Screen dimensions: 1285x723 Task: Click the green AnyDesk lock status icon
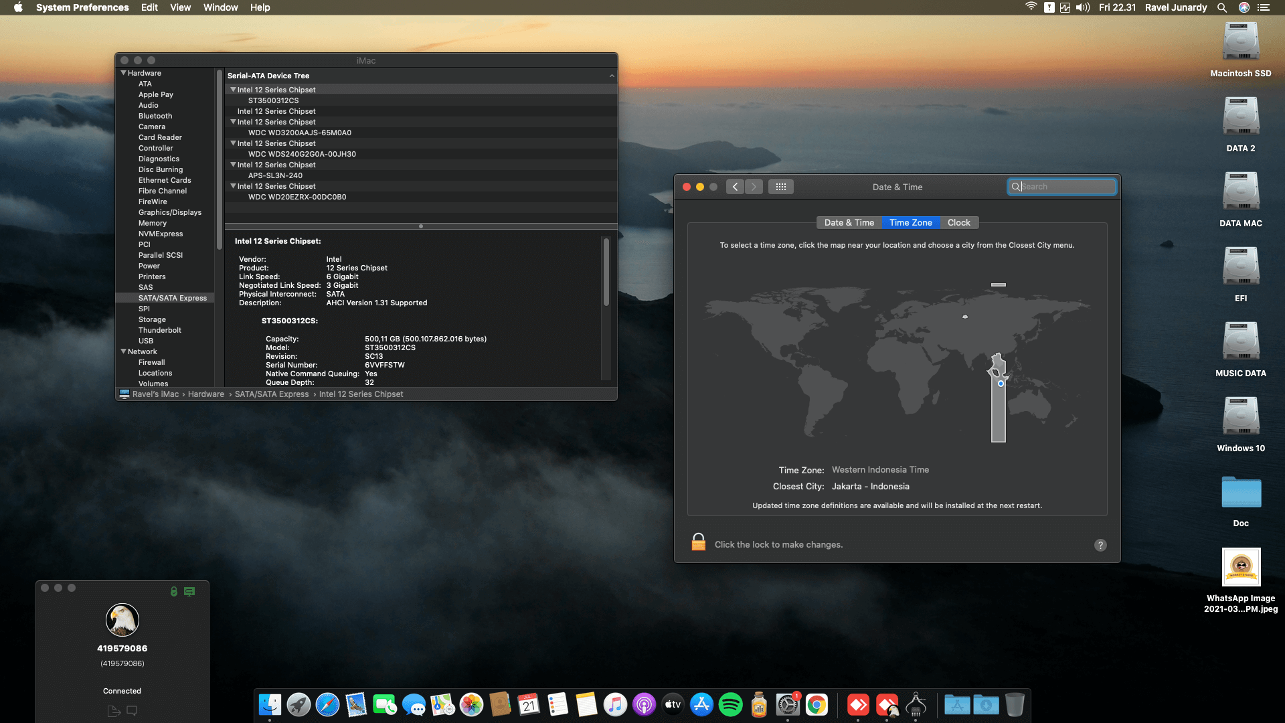(x=174, y=591)
